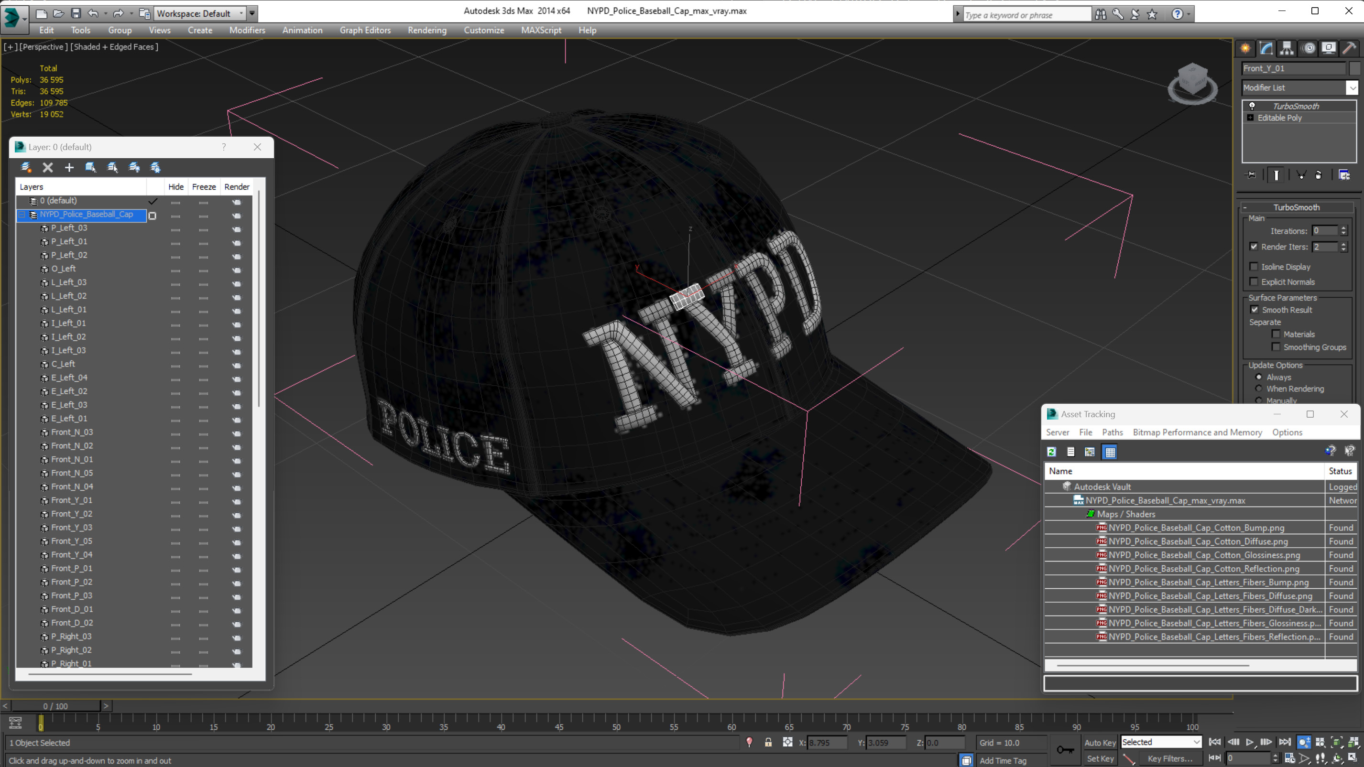
Task: Toggle the Selection Lock padlock icon
Action: [768, 742]
